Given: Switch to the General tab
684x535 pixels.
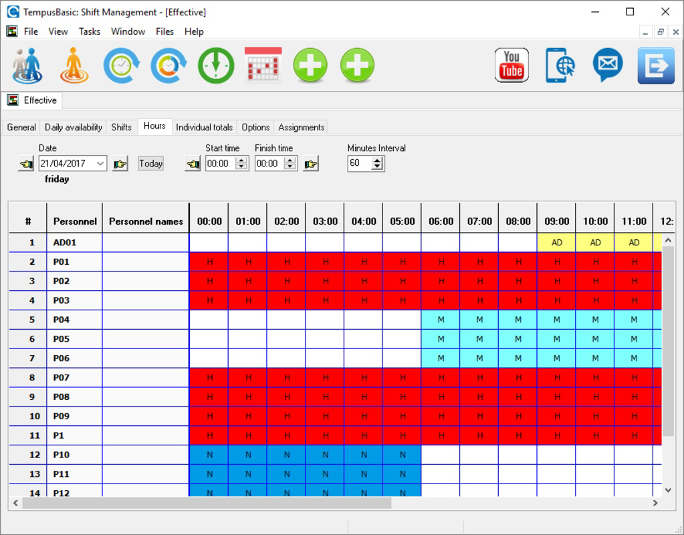Looking at the screenshot, I should [x=21, y=127].
